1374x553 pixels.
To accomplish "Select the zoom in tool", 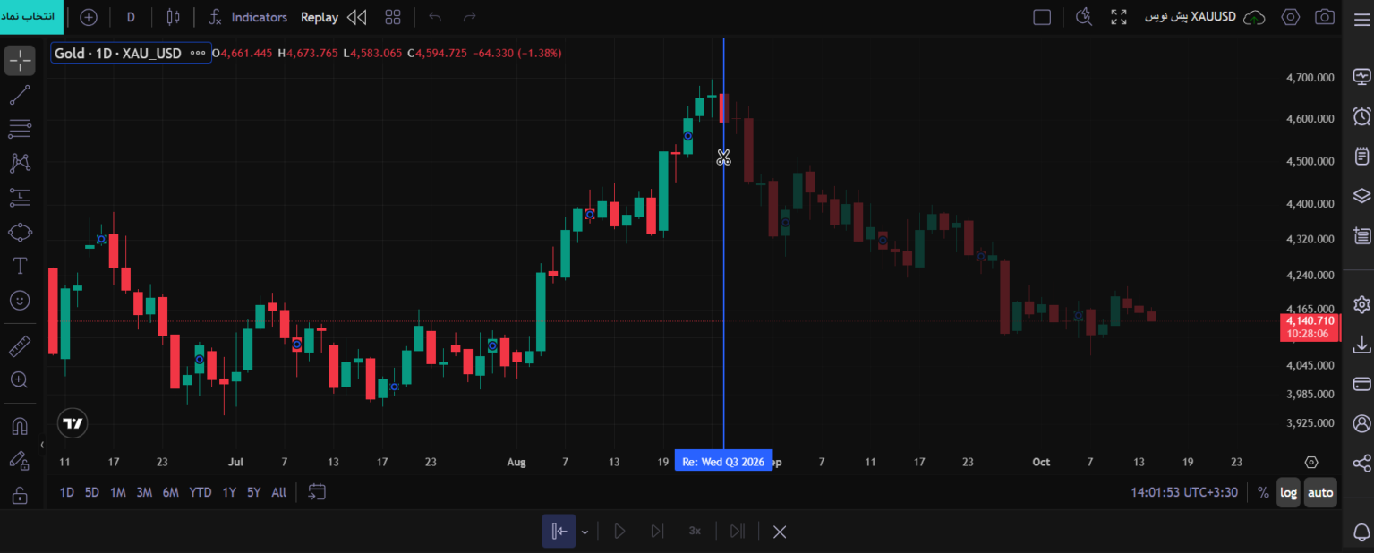I will pos(20,380).
